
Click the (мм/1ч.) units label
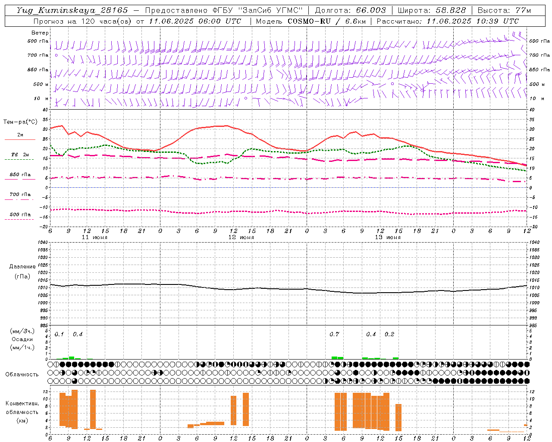pos(22,347)
